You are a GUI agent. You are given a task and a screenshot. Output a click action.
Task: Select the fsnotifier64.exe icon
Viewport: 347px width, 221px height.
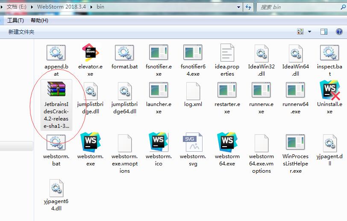193,53
